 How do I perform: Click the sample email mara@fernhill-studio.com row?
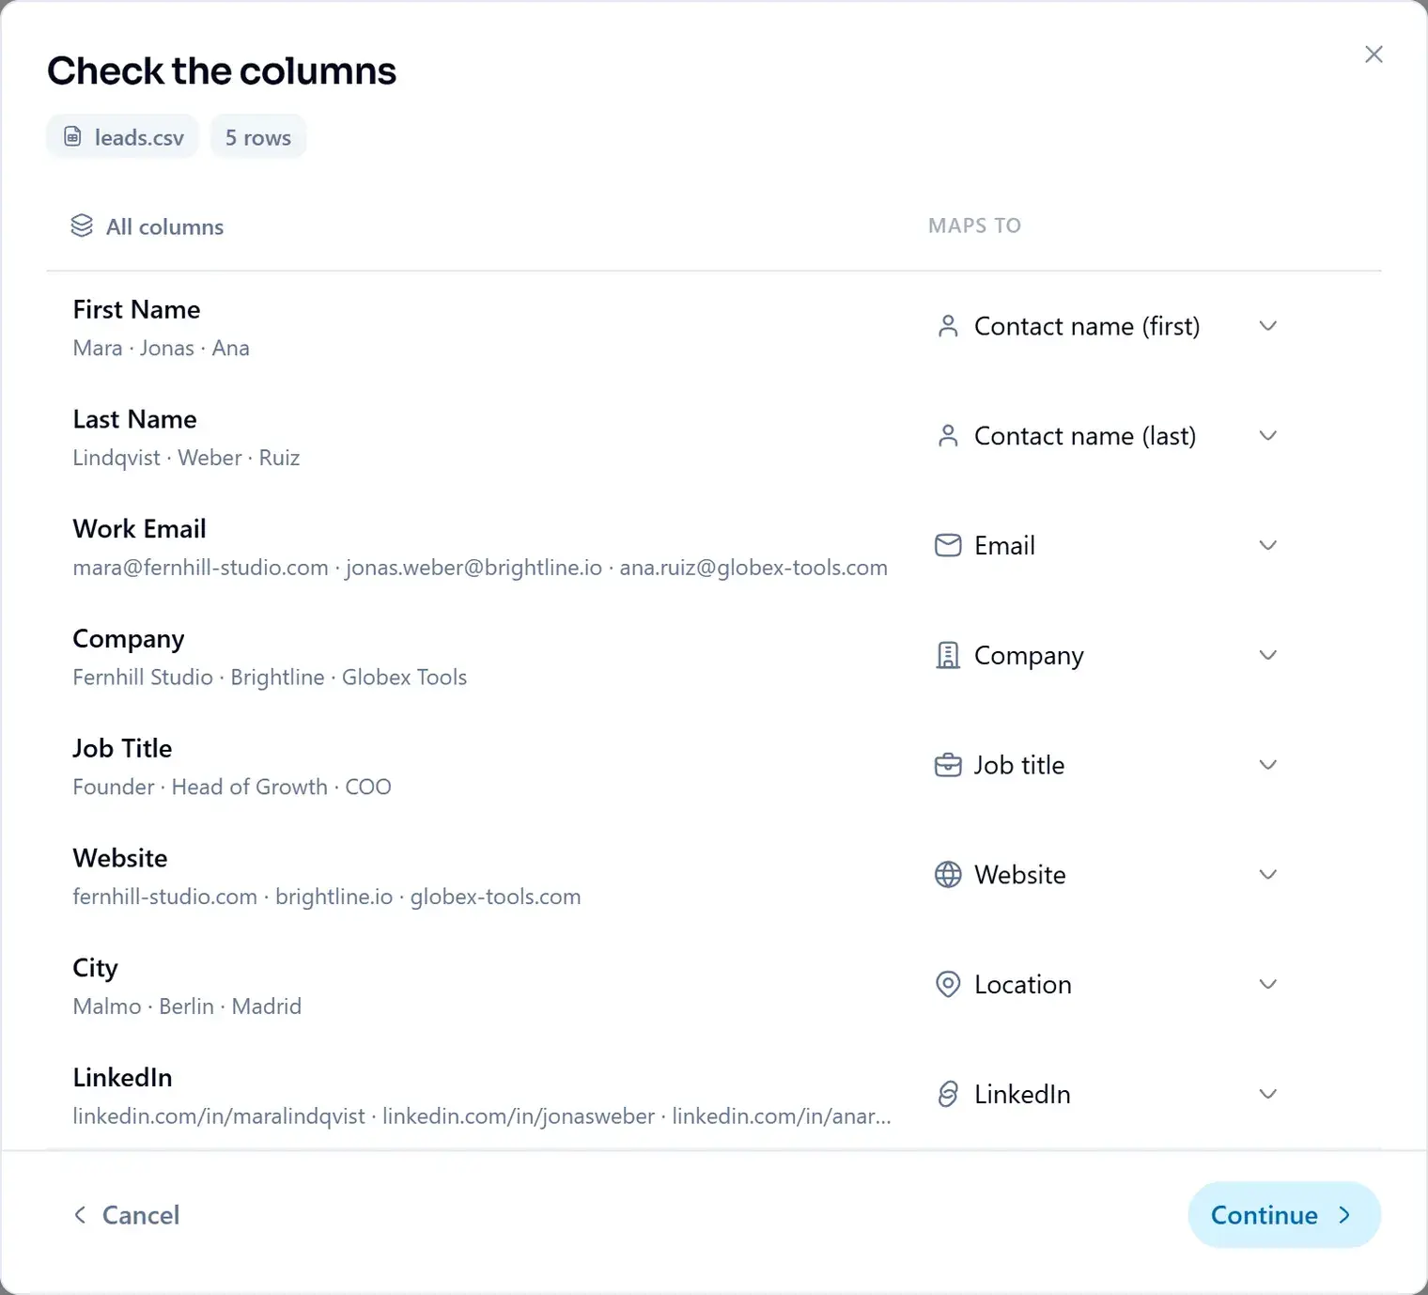[480, 568]
